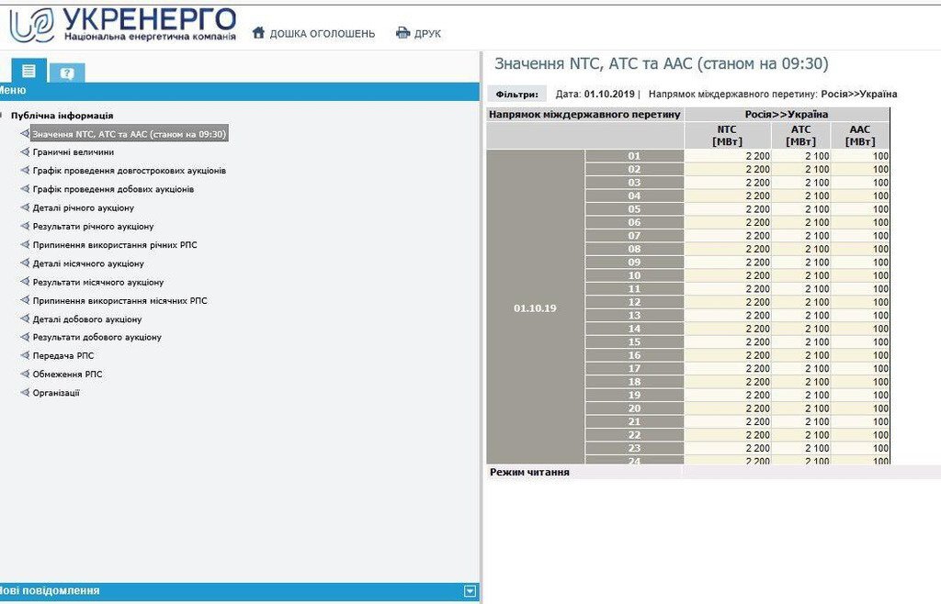Switch to the help question-mark tab
941x604 pixels.
point(66,73)
